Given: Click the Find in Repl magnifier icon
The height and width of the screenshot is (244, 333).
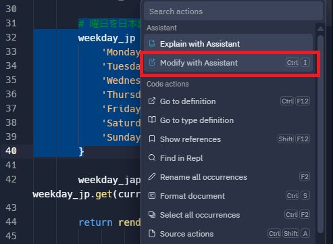Looking at the screenshot, I should 152,157.
